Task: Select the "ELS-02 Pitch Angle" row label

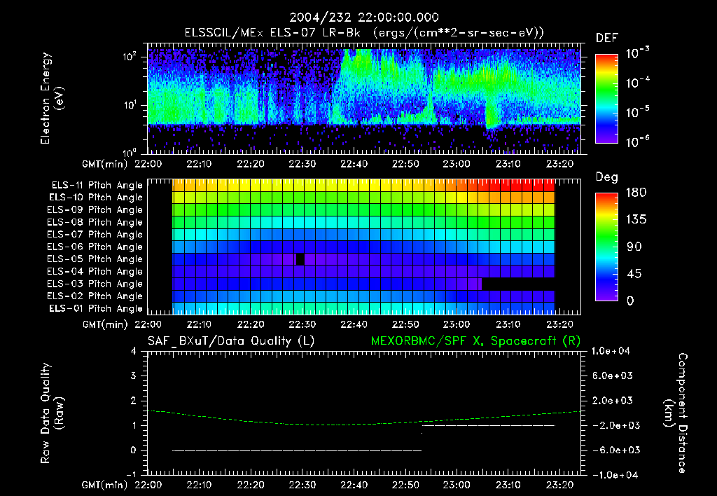Action: 95,296
